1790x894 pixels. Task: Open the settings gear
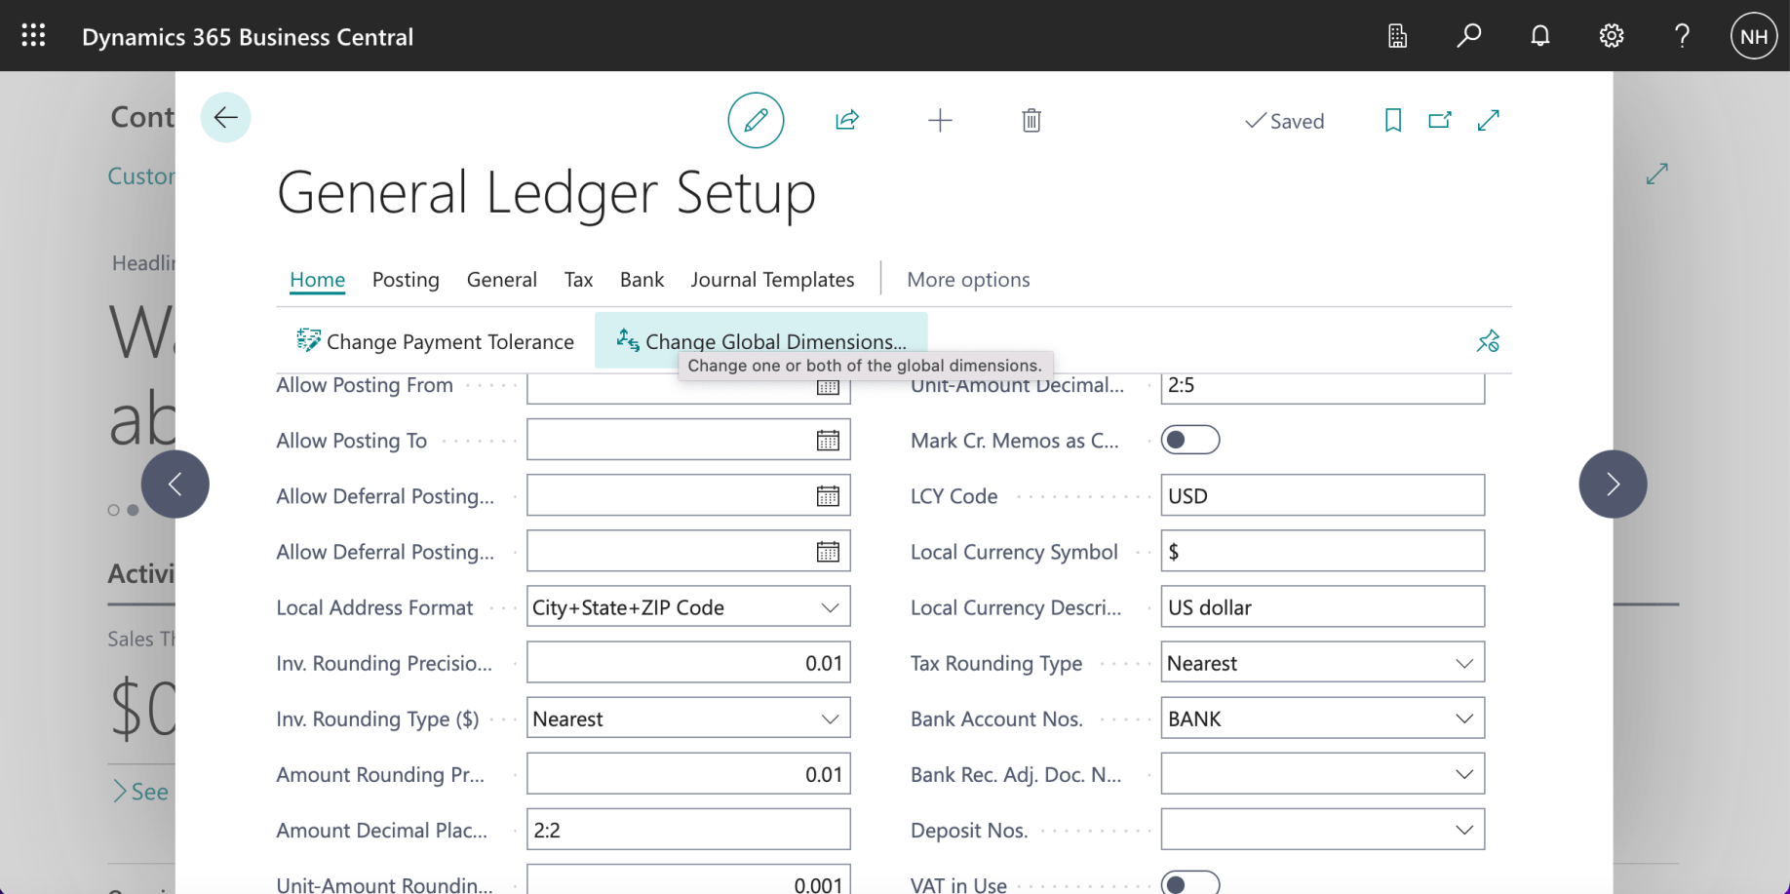(1611, 36)
